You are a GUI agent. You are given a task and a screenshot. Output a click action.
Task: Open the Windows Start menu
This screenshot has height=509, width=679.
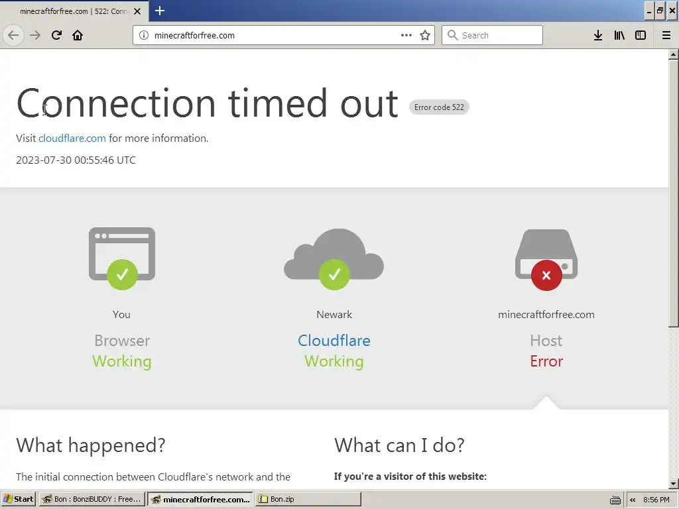19,499
